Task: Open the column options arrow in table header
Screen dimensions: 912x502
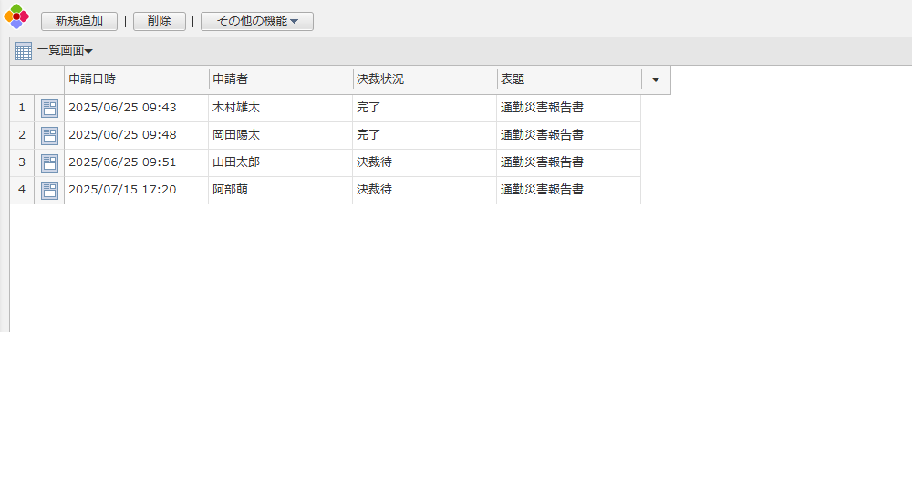Action: click(x=656, y=80)
